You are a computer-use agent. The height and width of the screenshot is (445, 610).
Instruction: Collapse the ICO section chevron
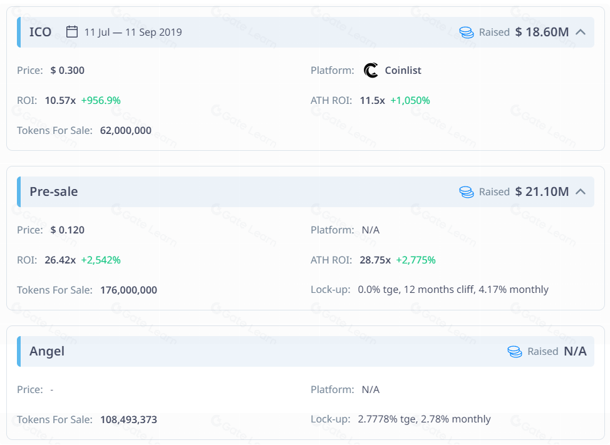coord(581,32)
